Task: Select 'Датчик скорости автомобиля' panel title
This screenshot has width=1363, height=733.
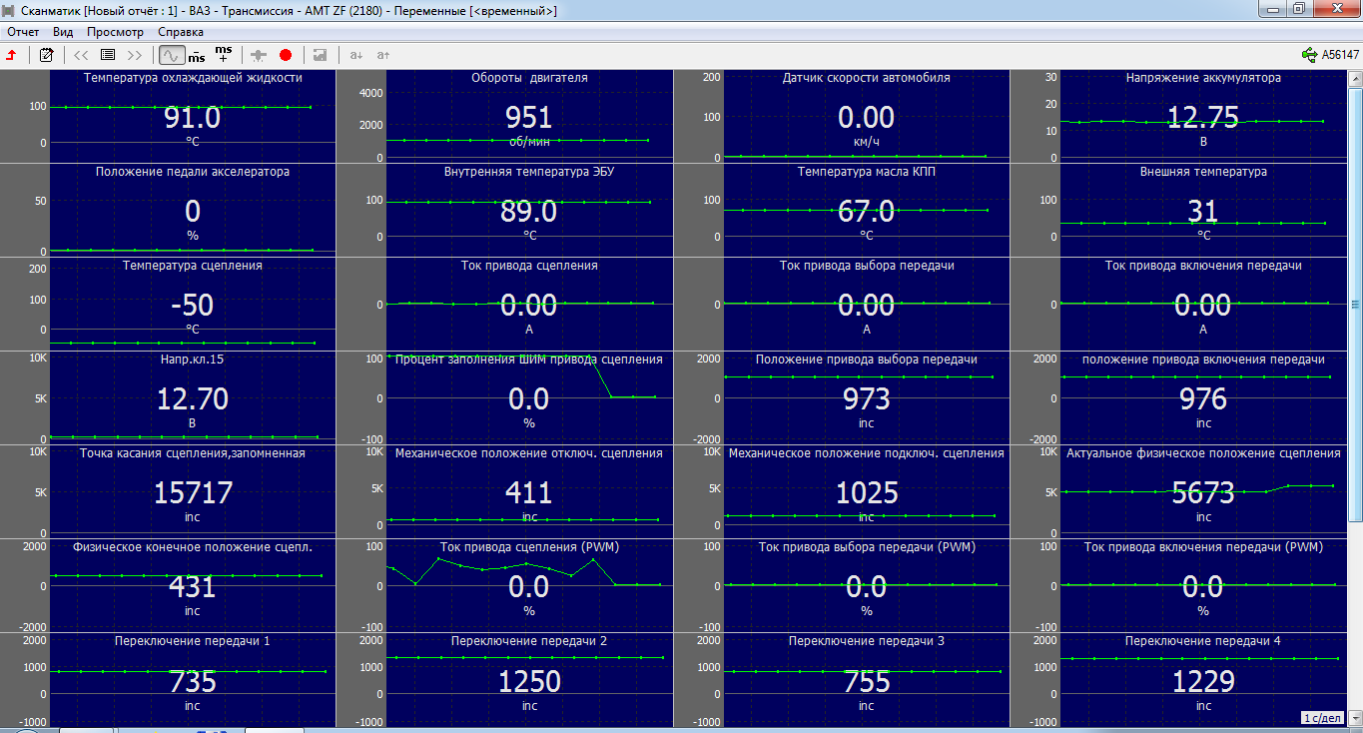Action: [x=867, y=77]
